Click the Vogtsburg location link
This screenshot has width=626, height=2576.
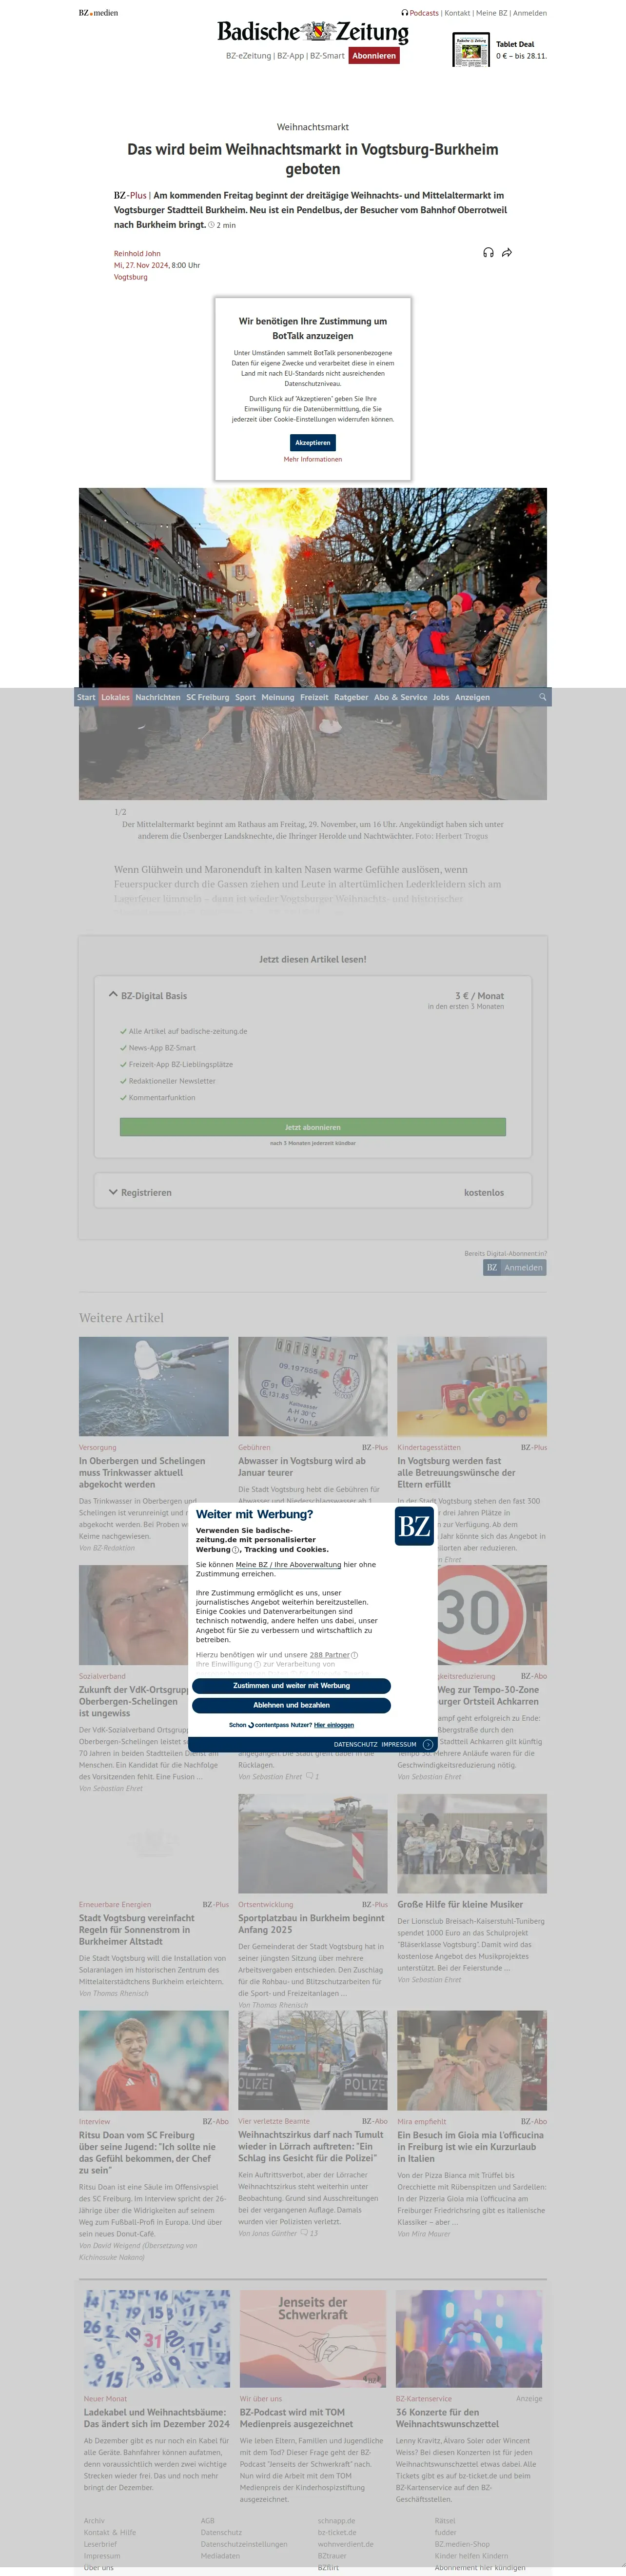130,277
